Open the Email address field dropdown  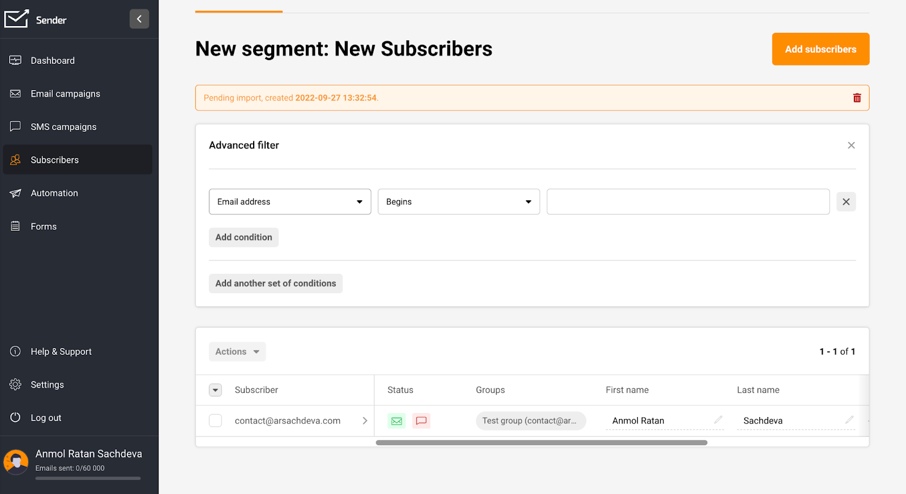pyautogui.click(x=290, y=202)
